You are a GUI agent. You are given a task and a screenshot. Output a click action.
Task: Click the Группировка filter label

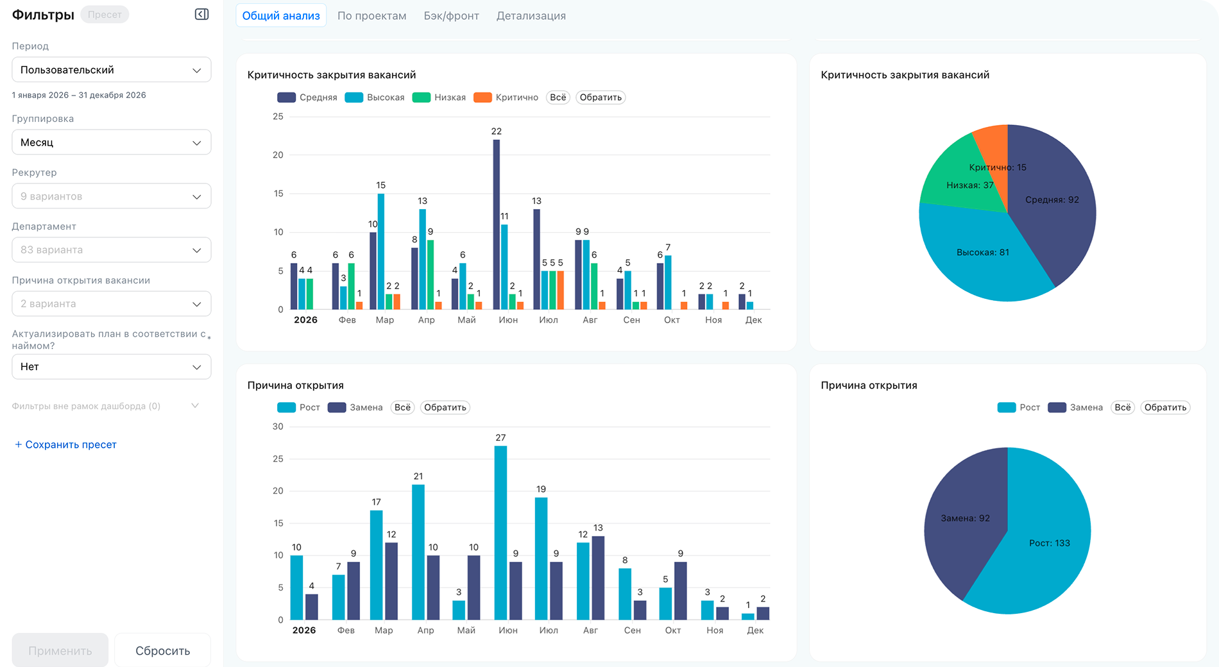43,119
